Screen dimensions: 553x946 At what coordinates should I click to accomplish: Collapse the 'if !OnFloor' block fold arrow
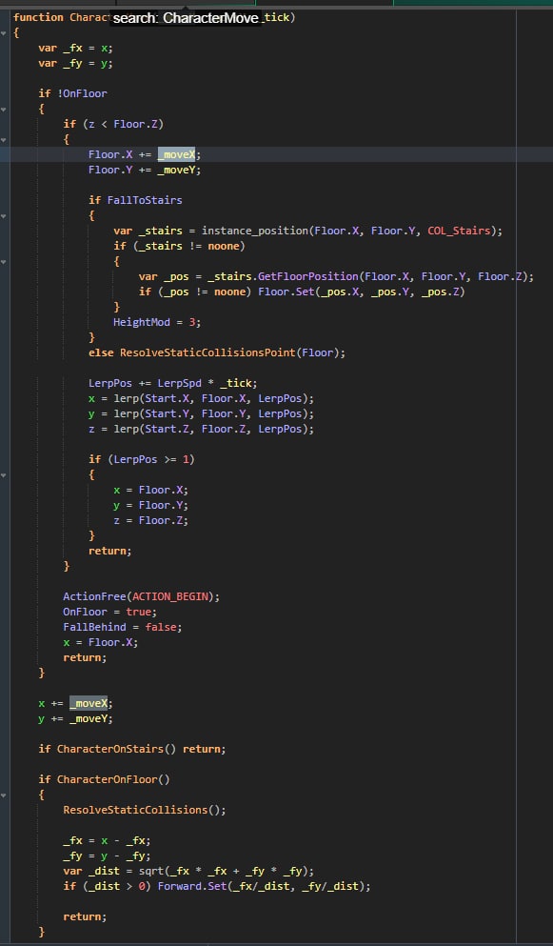pos(4,110)
